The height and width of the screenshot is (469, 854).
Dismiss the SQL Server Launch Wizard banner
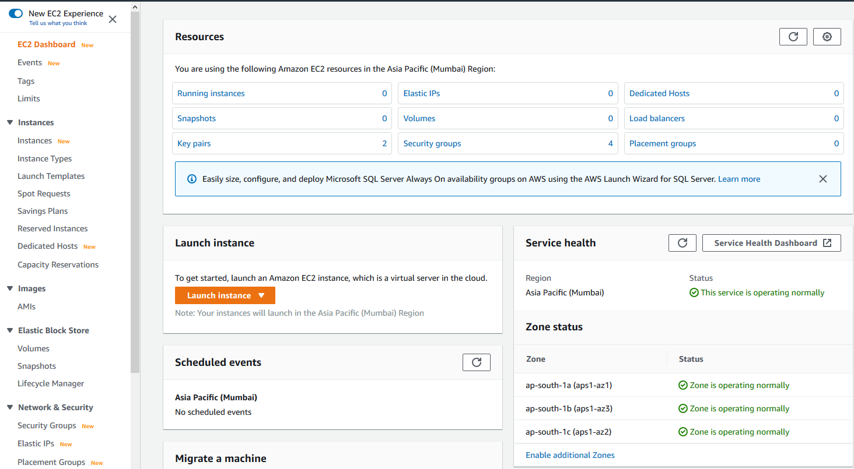coord(822,179)
